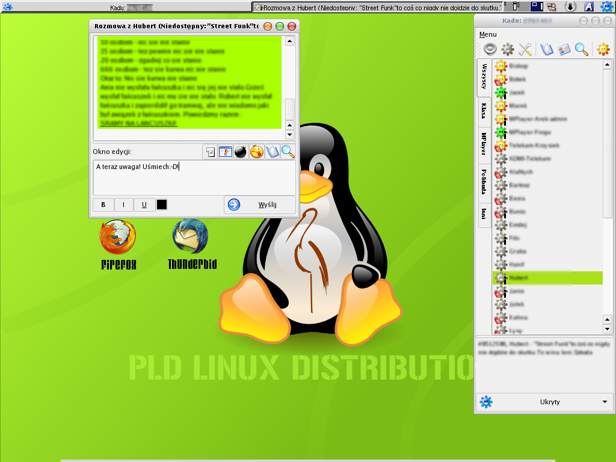Click the blue Kadu tray icon at panel's right end
Viewport: 616px width, 462px height.
coord(607,6)
